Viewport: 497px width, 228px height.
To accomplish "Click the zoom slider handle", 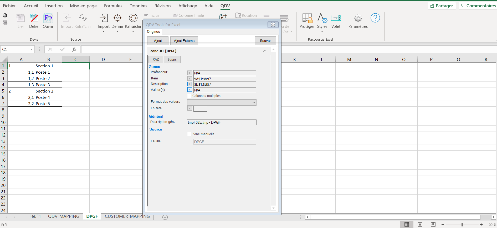I will click(462, 225).
